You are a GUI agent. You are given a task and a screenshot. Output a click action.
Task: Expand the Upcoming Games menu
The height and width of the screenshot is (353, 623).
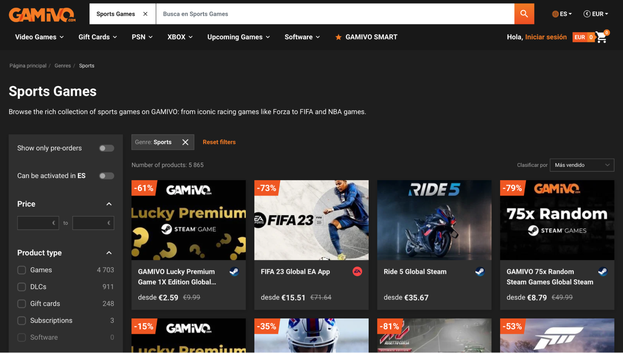click(238, 37)
